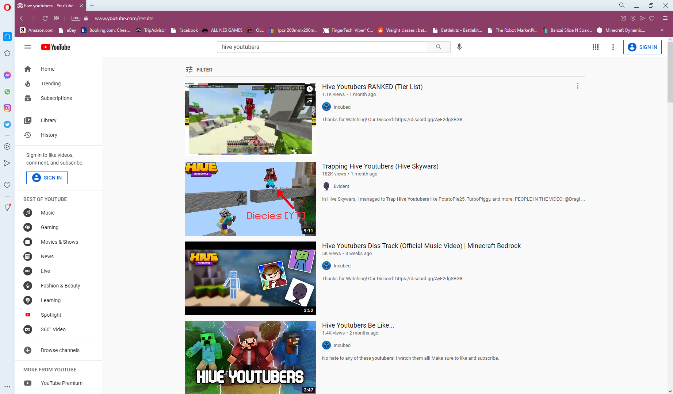The height and width of the screenshot is (394, 673).
Task: Click the Evident channel avatar
Action: tap(326, 186)
